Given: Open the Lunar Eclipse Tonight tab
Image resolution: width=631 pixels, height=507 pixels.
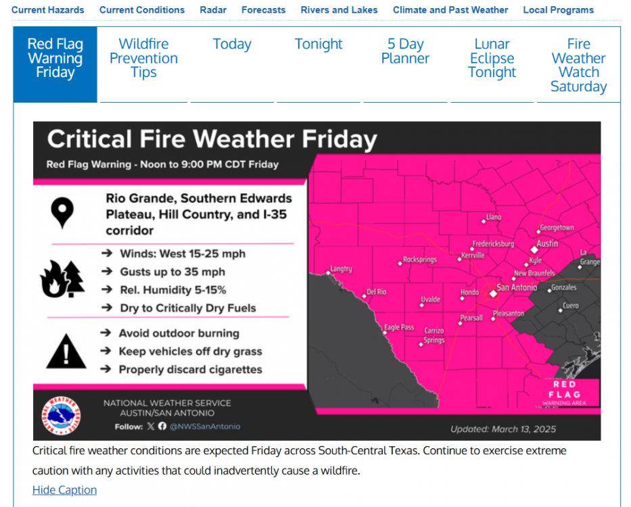Looking at the screenshot, I should pos(492,59).
